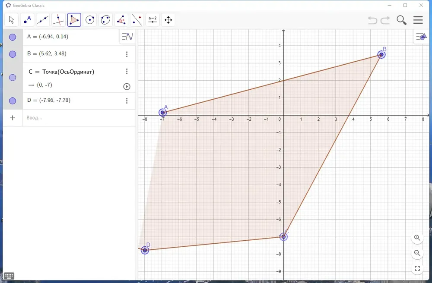Open the options menu for point B
This screenshot has height=283, width=432.
point(127,54)
